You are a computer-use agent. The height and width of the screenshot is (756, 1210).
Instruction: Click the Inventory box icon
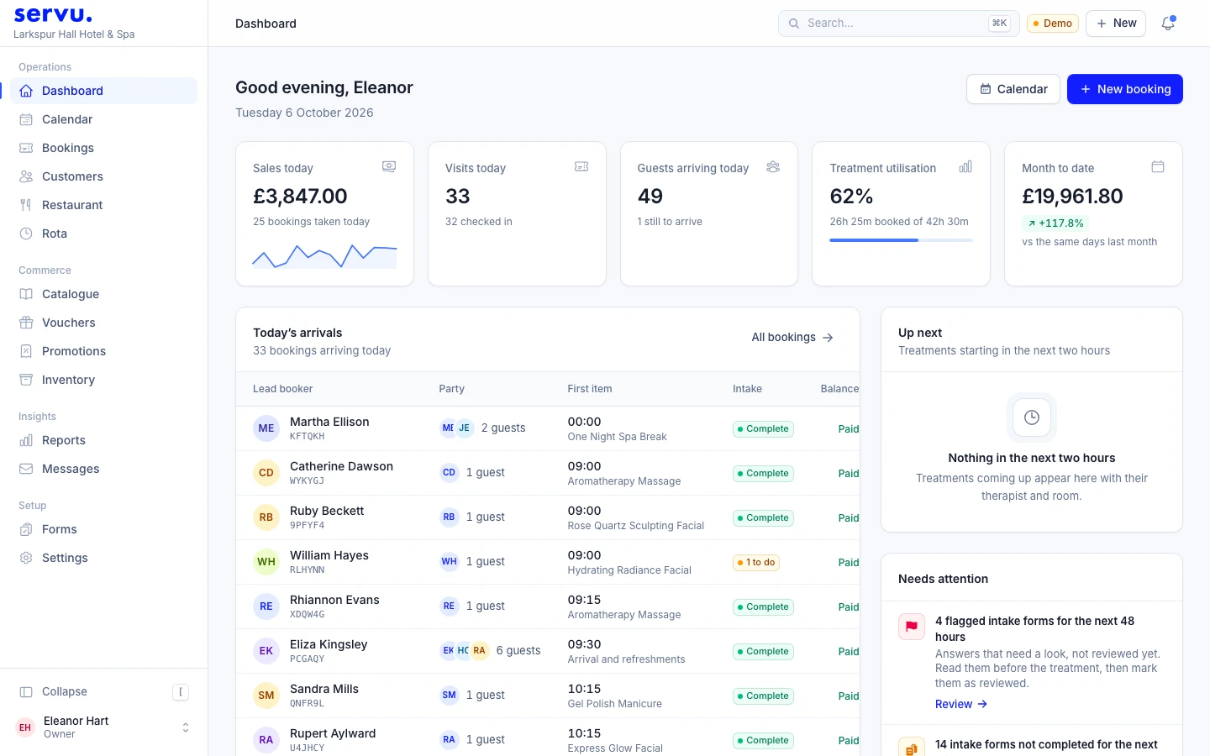tap(26, 380)
